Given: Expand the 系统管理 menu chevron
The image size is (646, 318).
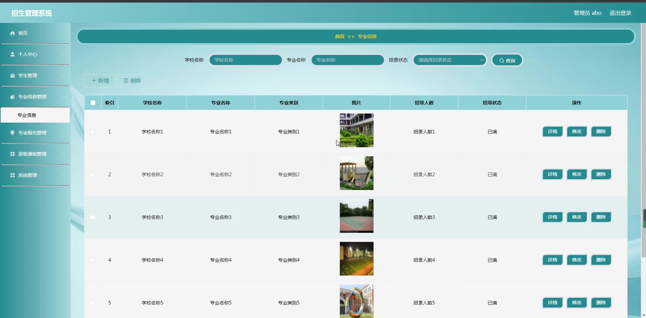Looking at the screenshot, I should 64,175.
